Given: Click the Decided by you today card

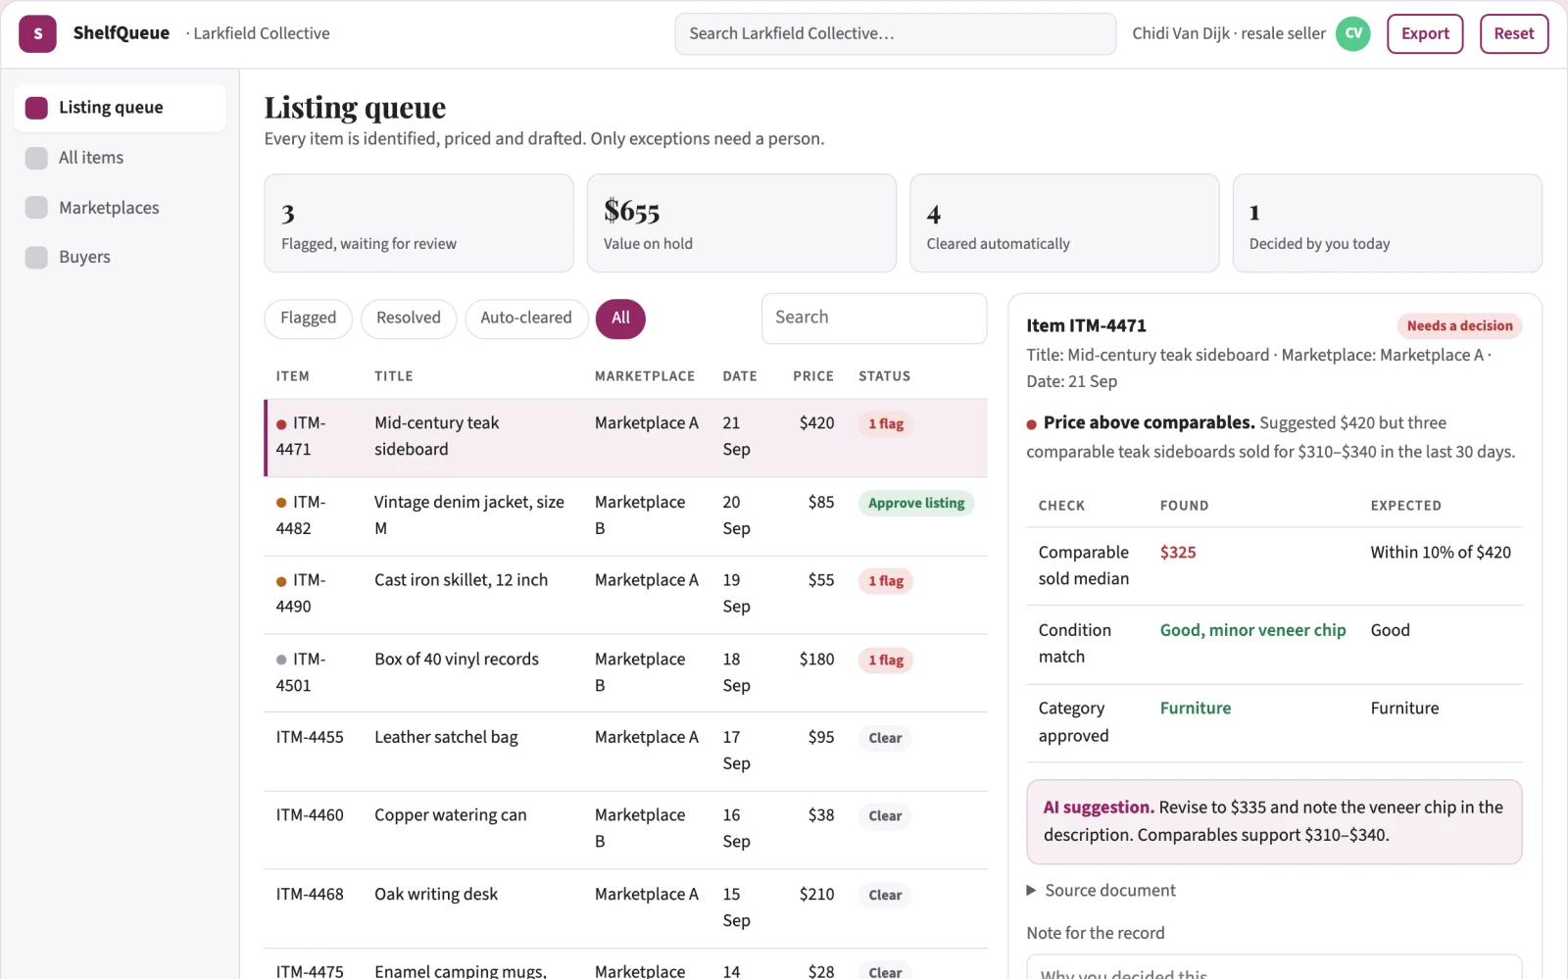Looking at the screenshot, I should click(x=1388, y=223).
